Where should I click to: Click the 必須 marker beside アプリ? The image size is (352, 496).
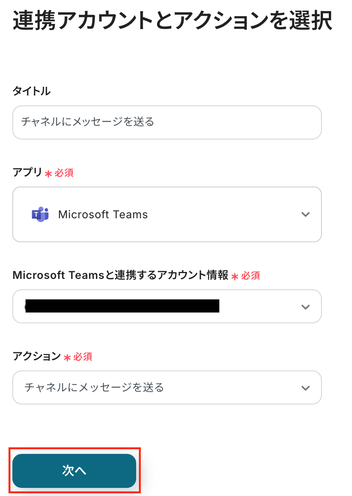tap(64, 173)
